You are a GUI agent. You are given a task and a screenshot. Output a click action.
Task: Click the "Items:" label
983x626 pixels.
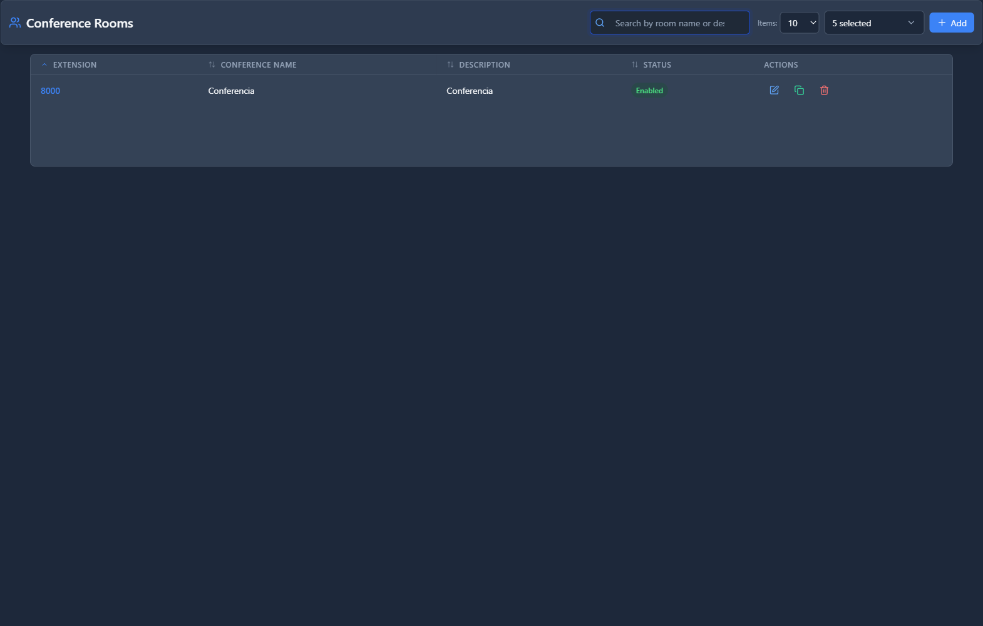pos(767,23)
